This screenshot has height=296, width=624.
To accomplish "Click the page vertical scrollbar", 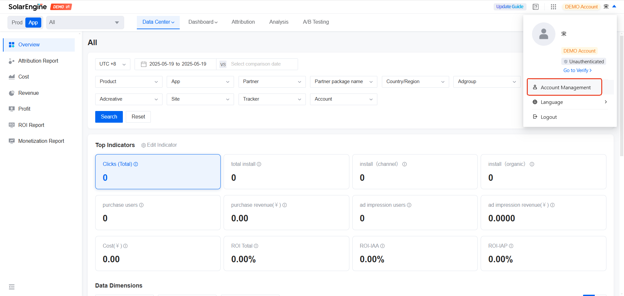I will click(621, 97).
